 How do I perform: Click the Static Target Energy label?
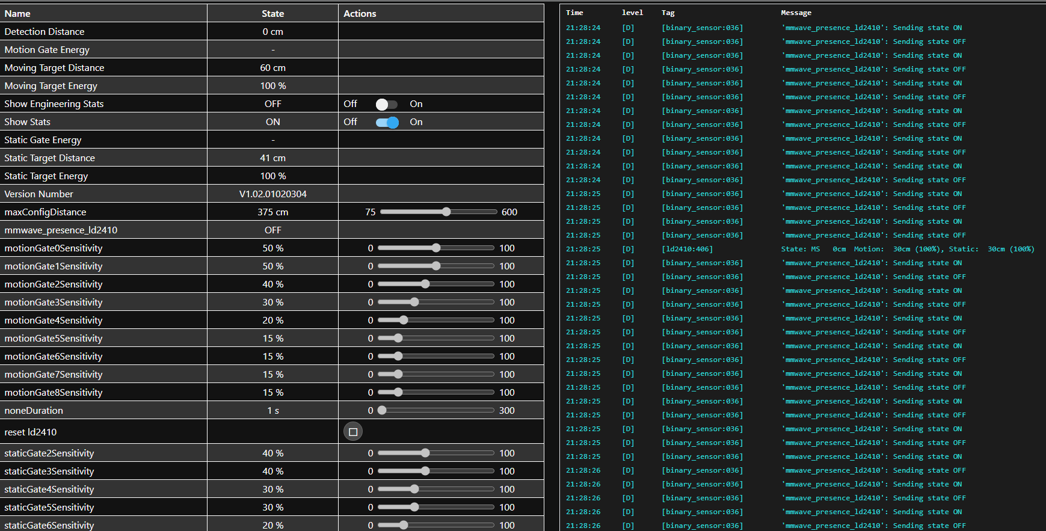pyautogui.click(x=46, y=176)
